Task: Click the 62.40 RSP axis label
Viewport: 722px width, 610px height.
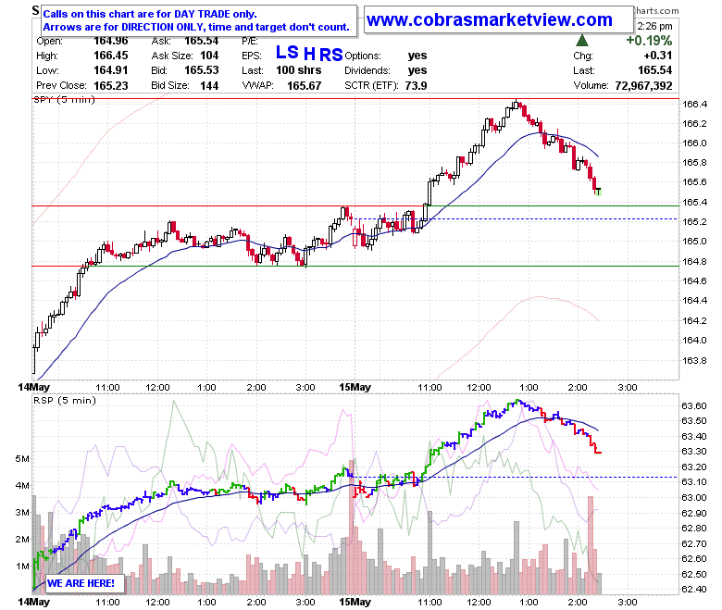Action: tap(694, 589)
